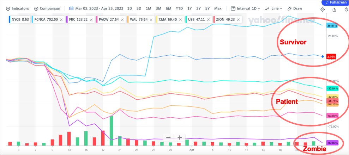The height and width of the screenshot is (155, 349).
Task: Click the -42.39% CMA value tag
Action: point(332,97)
